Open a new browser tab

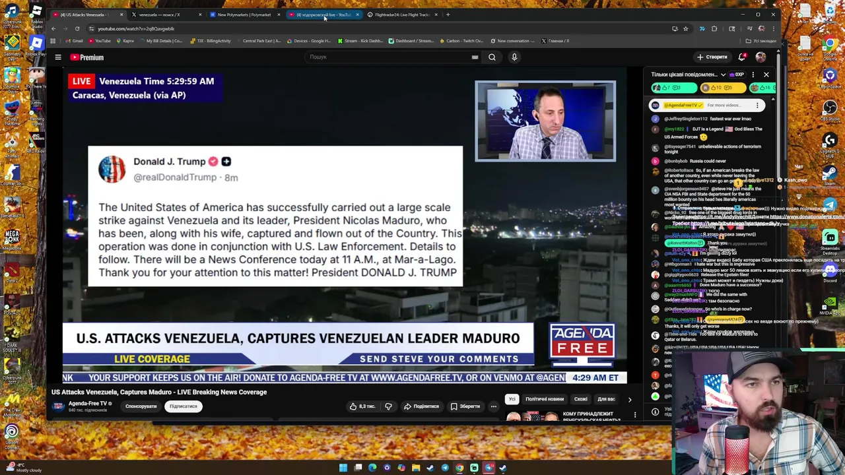[x=448, y=15]
